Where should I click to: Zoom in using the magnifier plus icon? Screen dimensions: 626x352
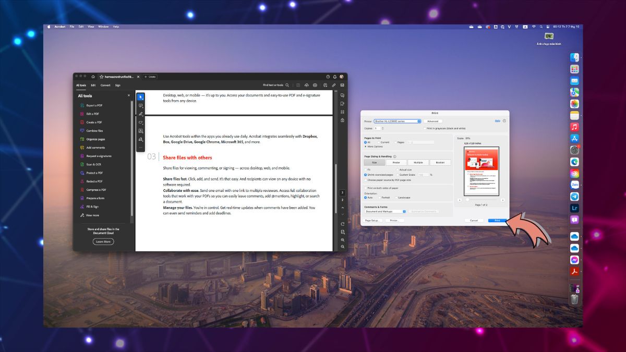tap(342, 239)
